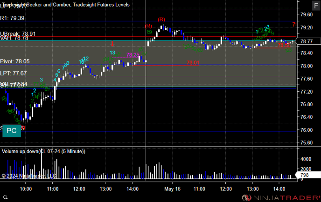This screenshot has height=202, width=321.
Task: Click the magenta 78.25 price annotation
Action: point(133,55)
